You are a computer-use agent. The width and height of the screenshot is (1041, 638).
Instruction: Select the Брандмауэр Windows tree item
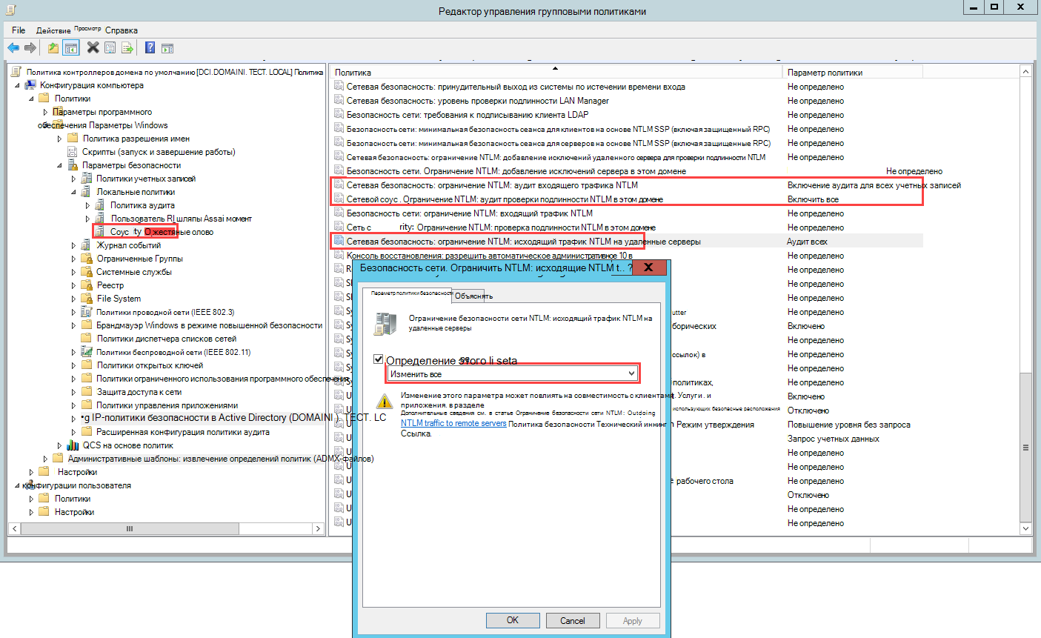pos(210,325)
